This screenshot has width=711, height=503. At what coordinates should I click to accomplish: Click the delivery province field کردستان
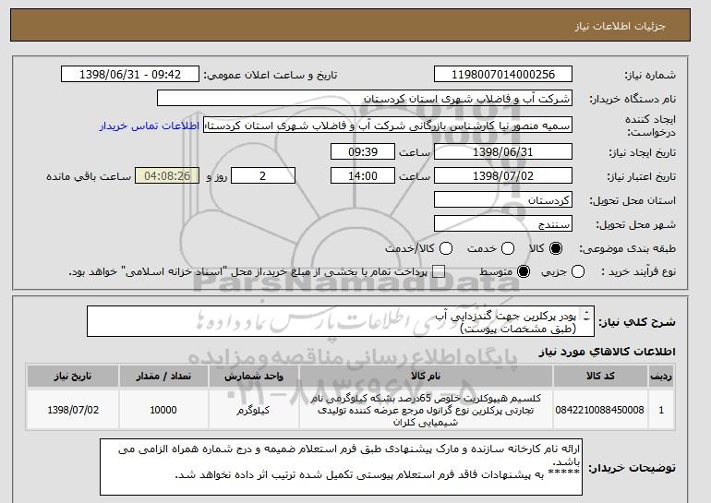pos(503,200)
